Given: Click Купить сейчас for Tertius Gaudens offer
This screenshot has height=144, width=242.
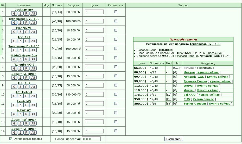Looking at the screenshot, I should (x=220, y=104).
